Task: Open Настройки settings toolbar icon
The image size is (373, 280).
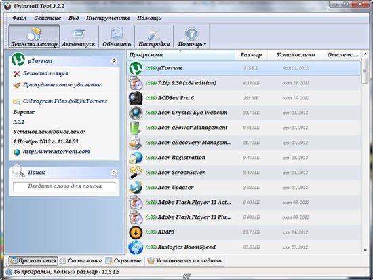Action: 154,36
